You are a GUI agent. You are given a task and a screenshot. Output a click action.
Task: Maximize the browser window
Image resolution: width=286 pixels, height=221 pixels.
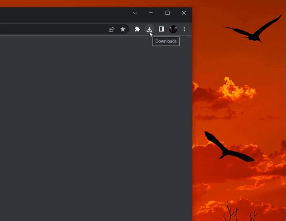click(167, 13)
